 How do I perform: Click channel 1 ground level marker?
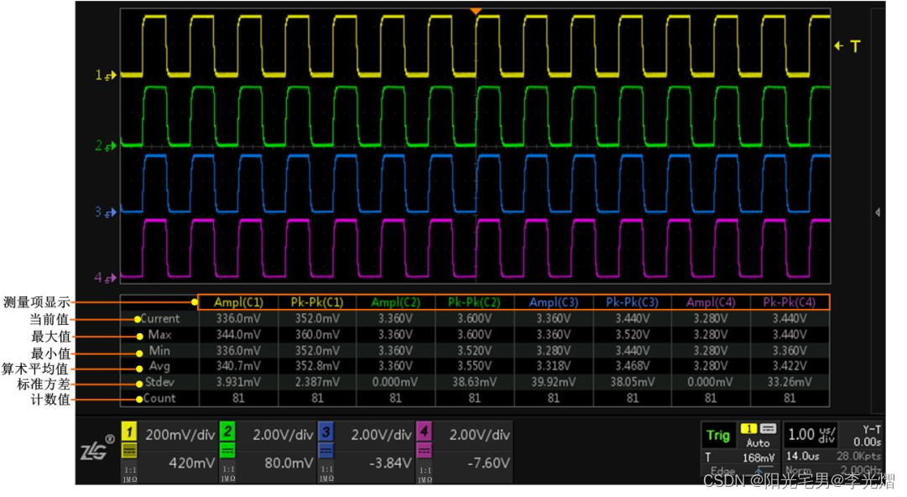106,75
